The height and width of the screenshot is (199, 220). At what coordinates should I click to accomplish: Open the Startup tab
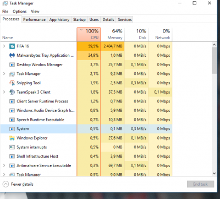79,20
